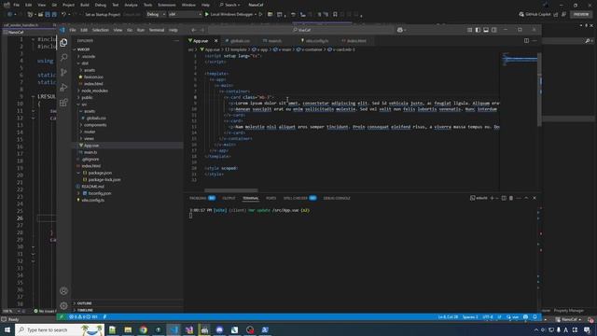Switch to globals.css editor tab
597x336 pixels.
240,41
